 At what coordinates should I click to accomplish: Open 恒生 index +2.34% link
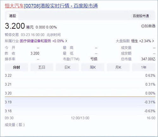coord(141,41)
